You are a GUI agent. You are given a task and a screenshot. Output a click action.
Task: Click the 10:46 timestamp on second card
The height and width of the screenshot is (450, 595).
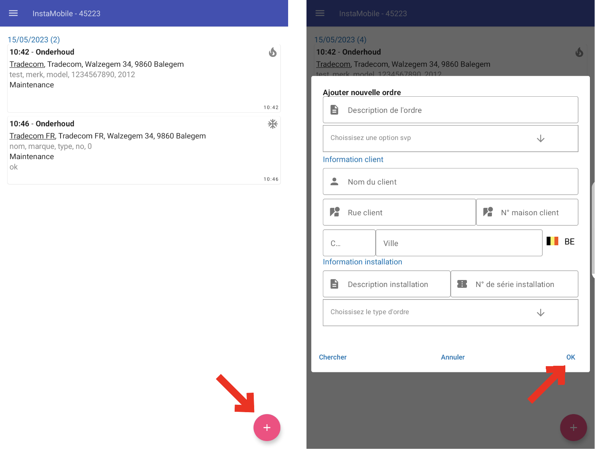(271, 179)
